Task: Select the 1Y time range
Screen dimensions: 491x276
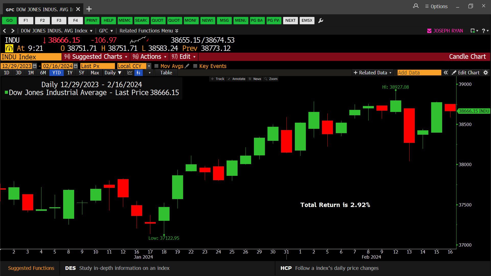Action: (70, 73)
